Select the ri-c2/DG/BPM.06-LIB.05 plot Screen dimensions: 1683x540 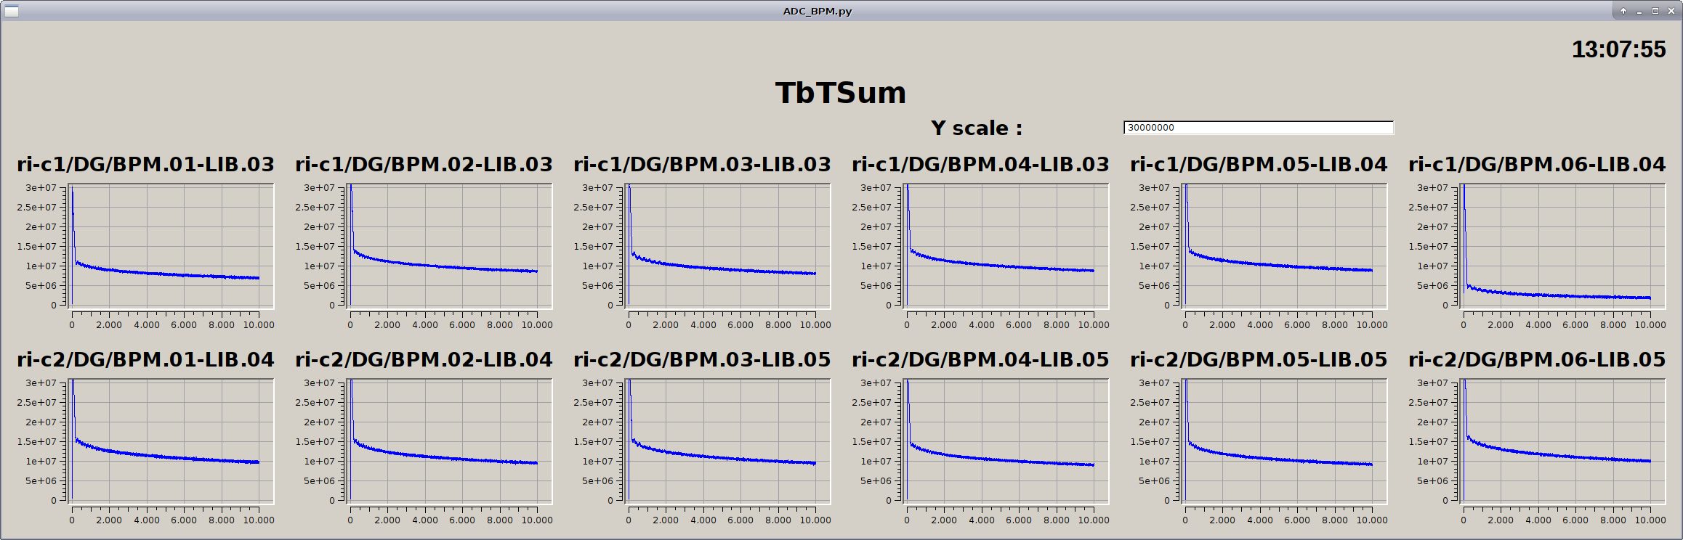point(1563,441)
